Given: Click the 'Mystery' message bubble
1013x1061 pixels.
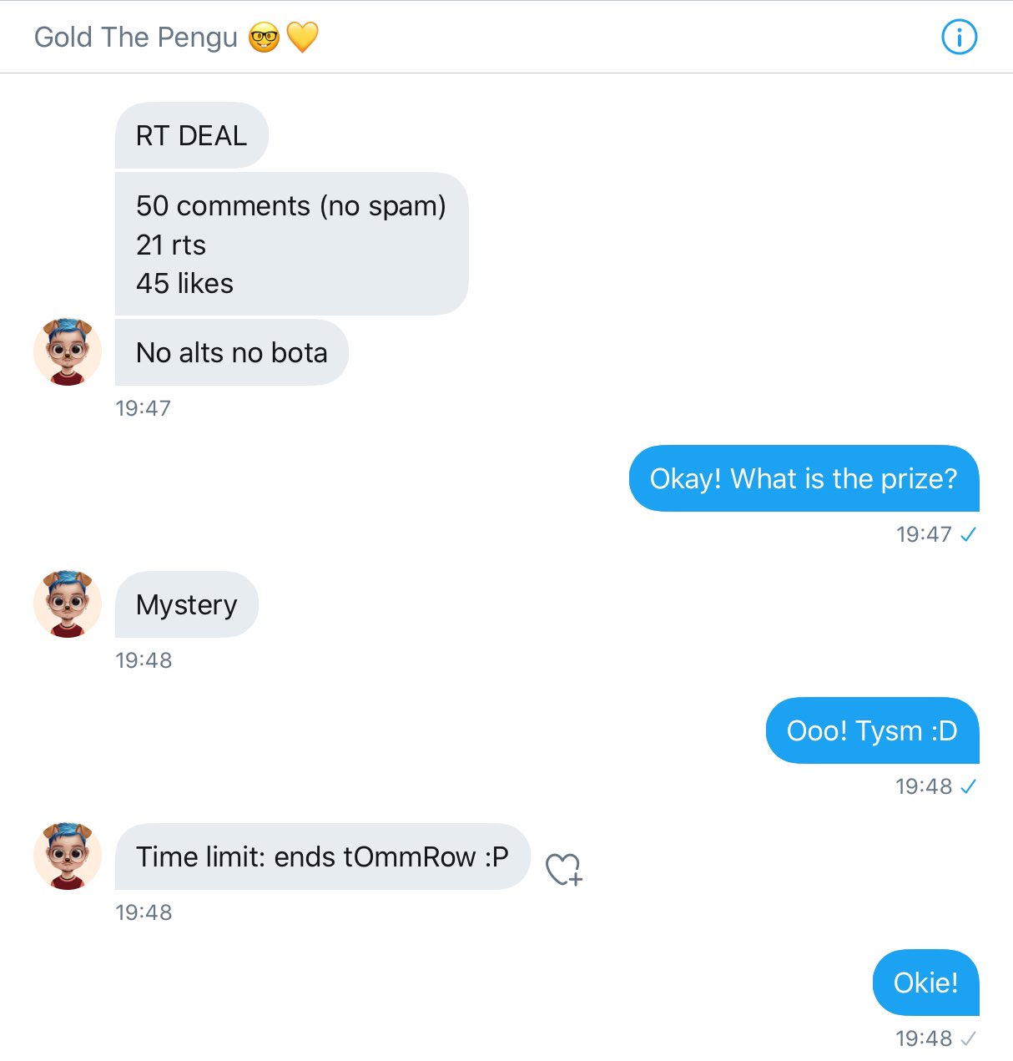Looking at the screenshot, I should [x=187, y=604].
